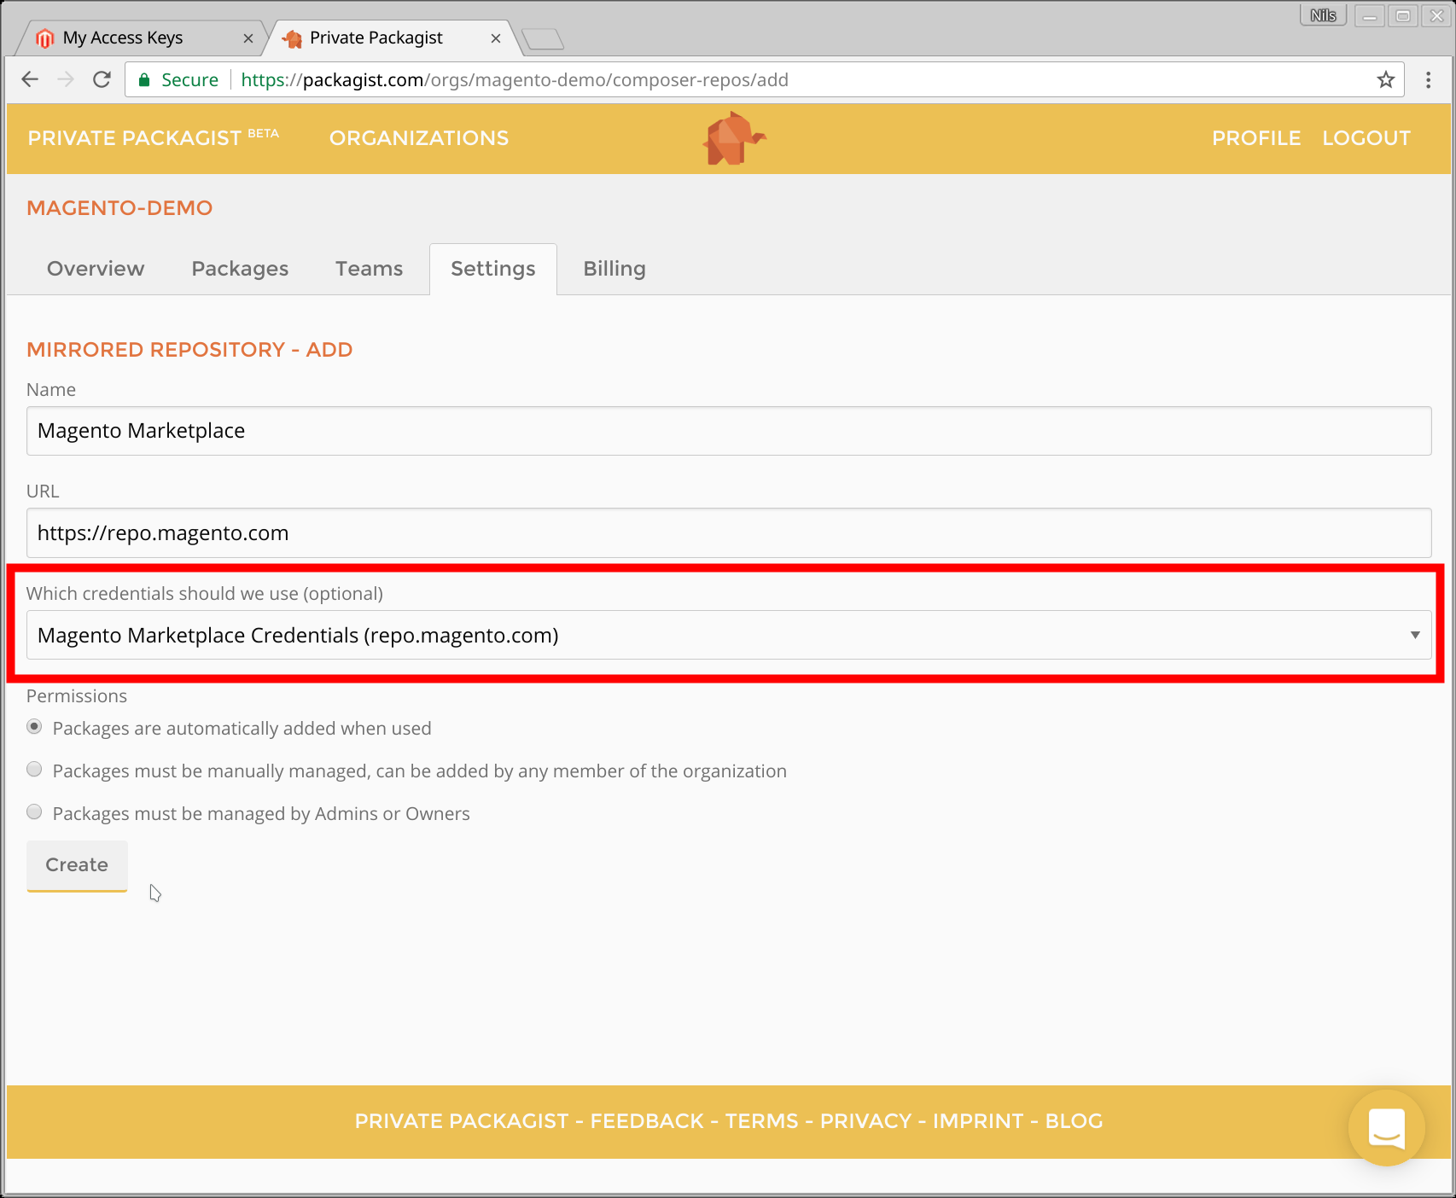1456x1198 pixels.
Task: Minimize the browser window
Action: (x=1369, y=15)
